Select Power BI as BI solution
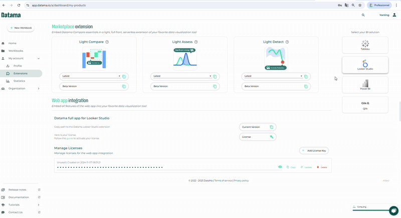This screenshot has width=401, height=218. 365,85
